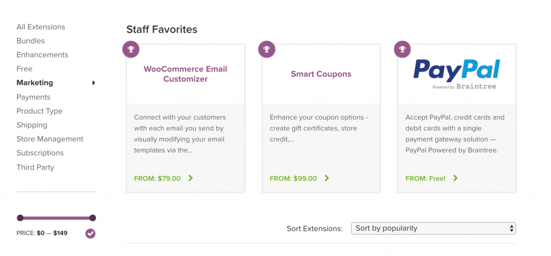551x256 pixels.
Task: Click the maximum price slider handle
Action: (x=93, y=218)
